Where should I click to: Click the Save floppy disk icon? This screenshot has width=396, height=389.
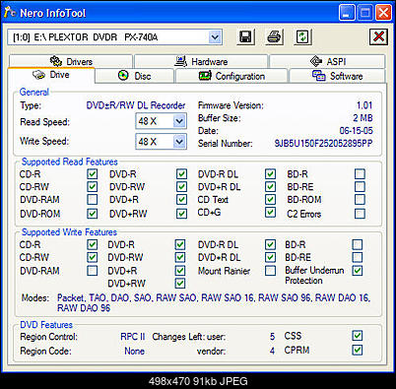click(x=245, y=36)
